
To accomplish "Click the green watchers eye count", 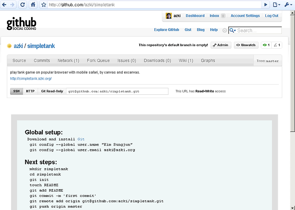I will [x=266, y=45].
